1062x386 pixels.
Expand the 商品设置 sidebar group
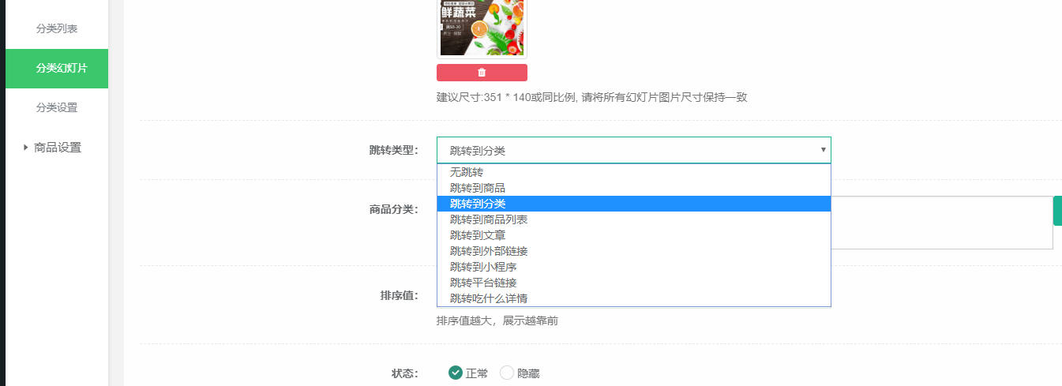coord(57,147)
